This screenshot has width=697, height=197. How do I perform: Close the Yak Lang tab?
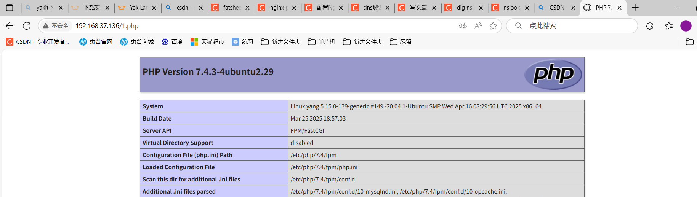tap(154, 8)
